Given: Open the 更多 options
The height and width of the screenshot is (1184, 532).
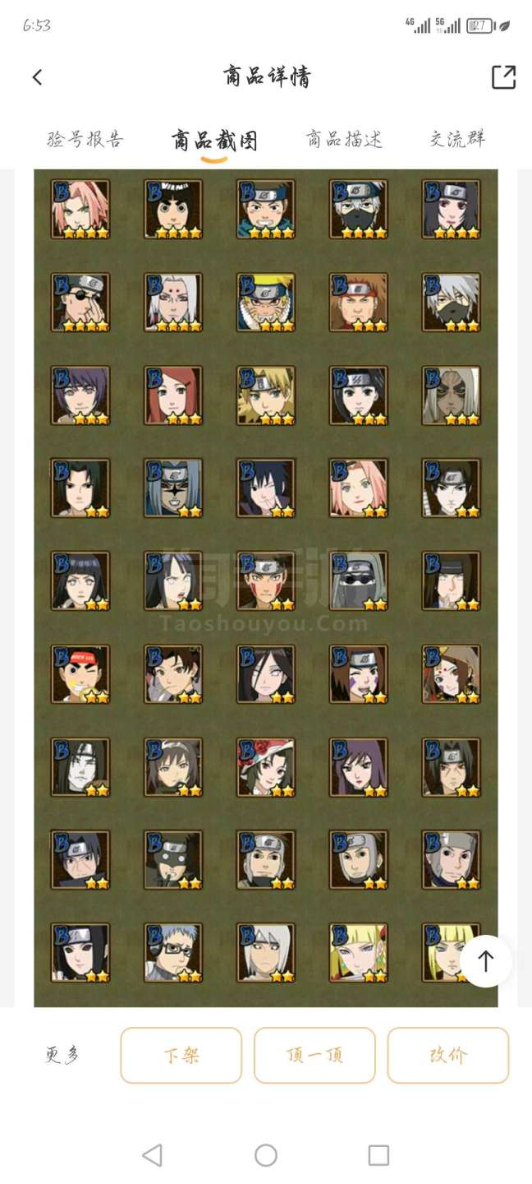Looking at the screenshot, I should [x=62, y=1055].
